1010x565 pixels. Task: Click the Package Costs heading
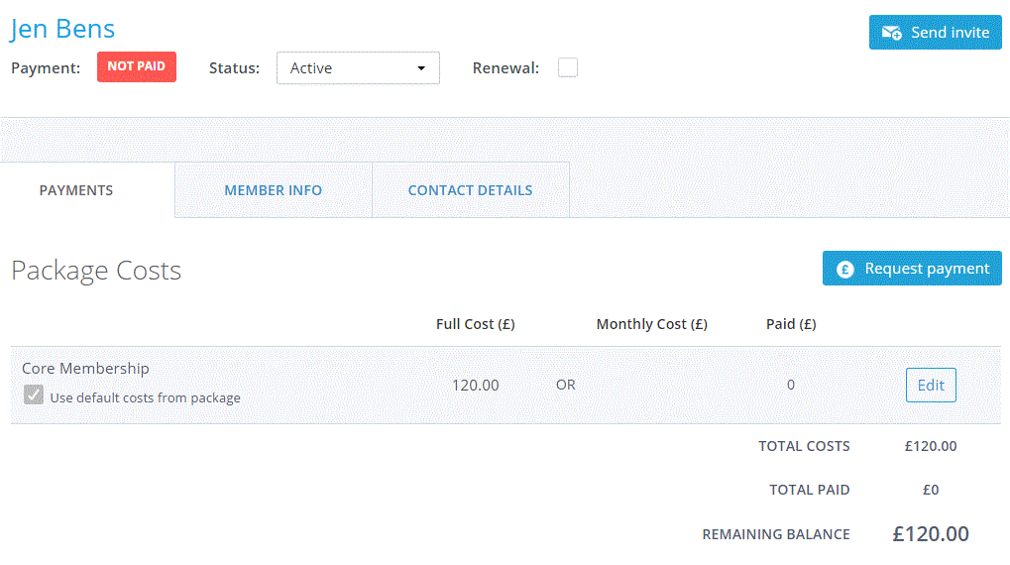(x=96, y=271)
